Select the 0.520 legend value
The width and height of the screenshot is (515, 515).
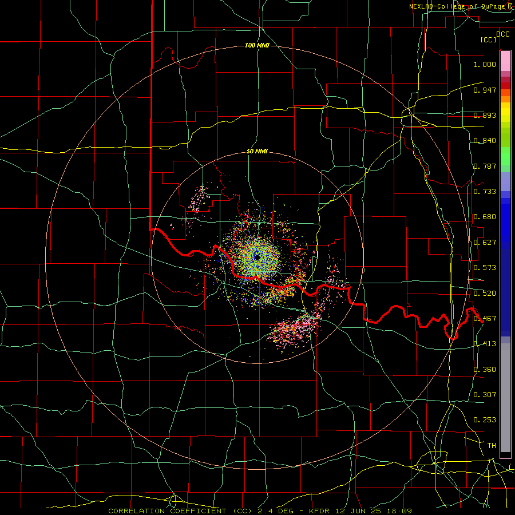tap(485, 294)
